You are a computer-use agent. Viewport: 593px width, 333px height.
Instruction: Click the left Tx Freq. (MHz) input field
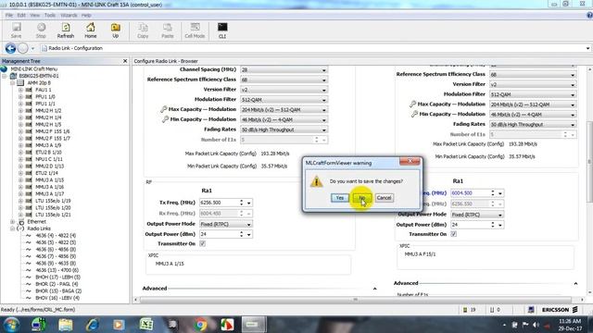coord(220,203)
